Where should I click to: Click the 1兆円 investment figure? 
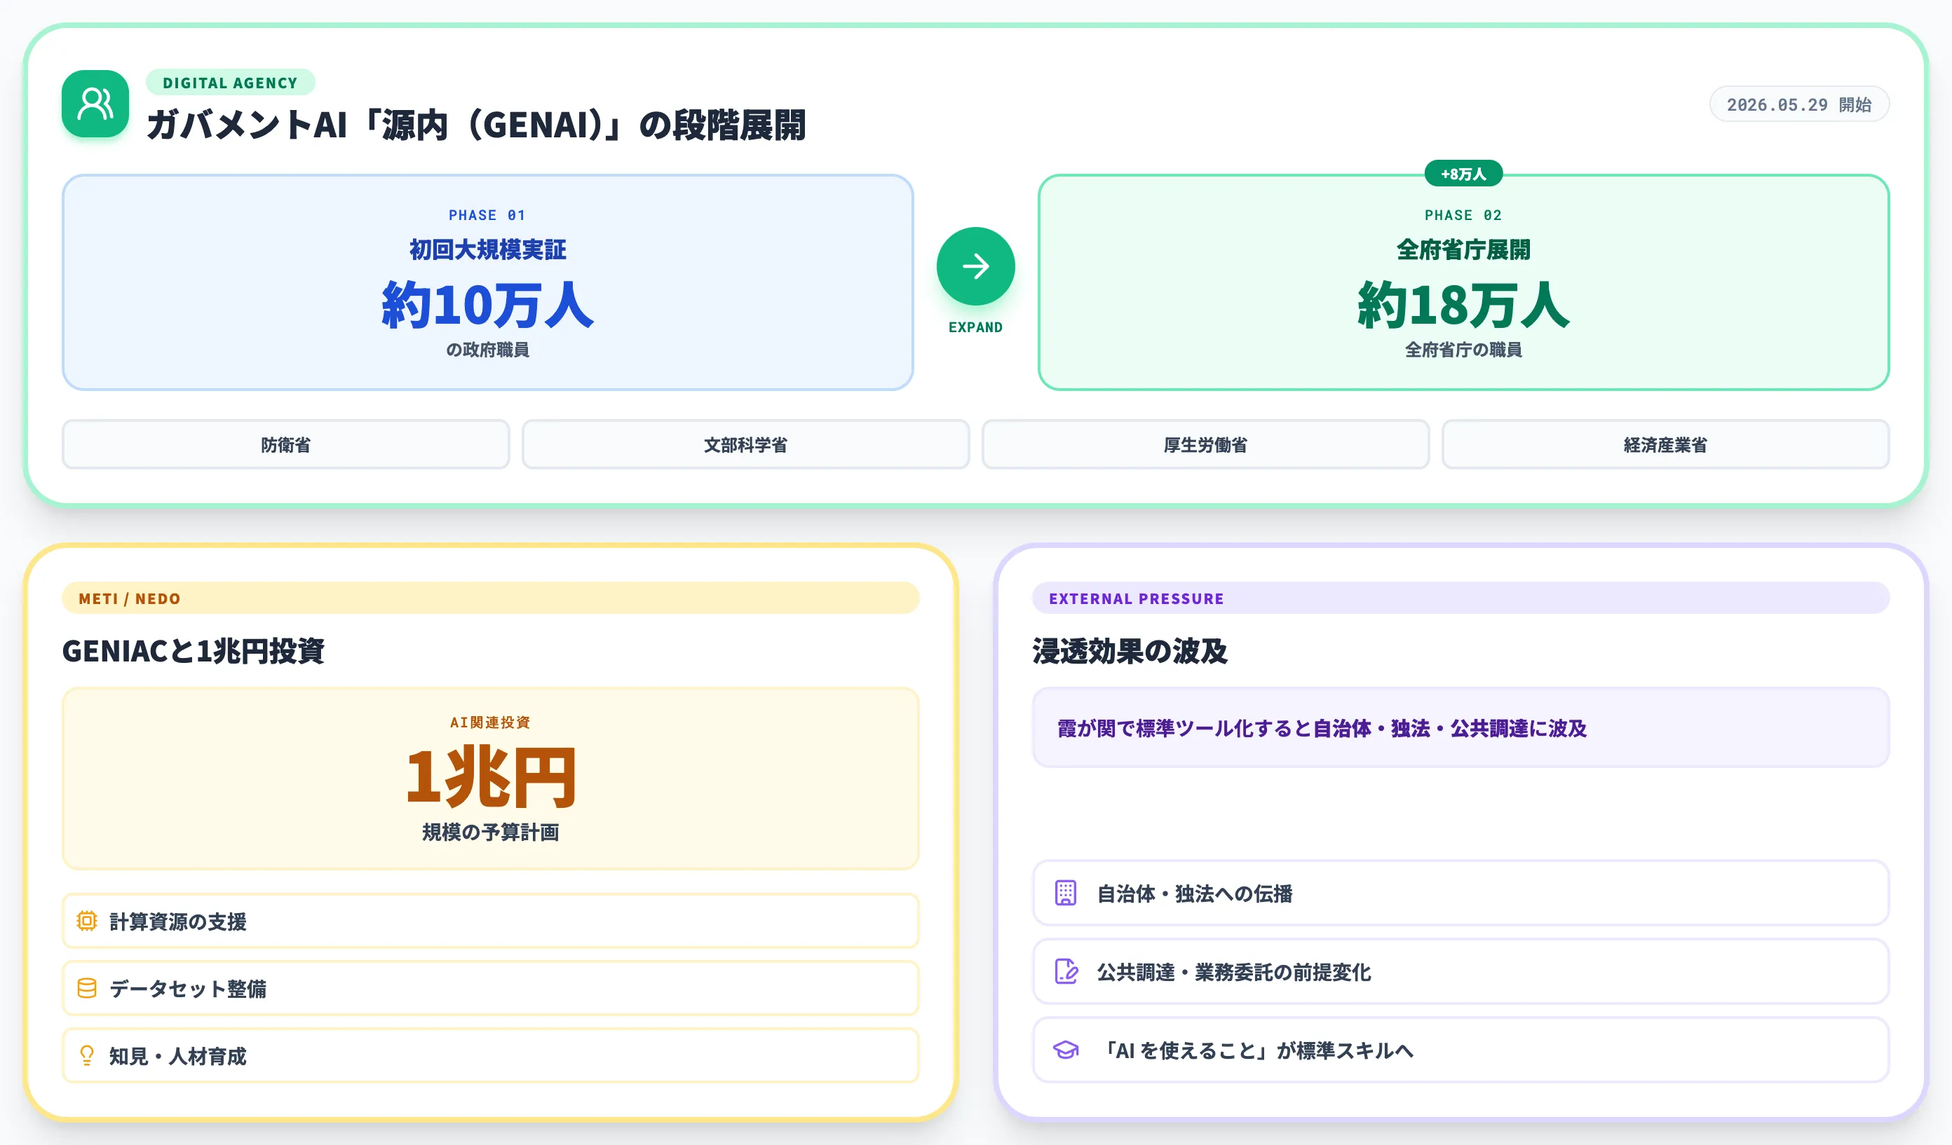(490, 776)
